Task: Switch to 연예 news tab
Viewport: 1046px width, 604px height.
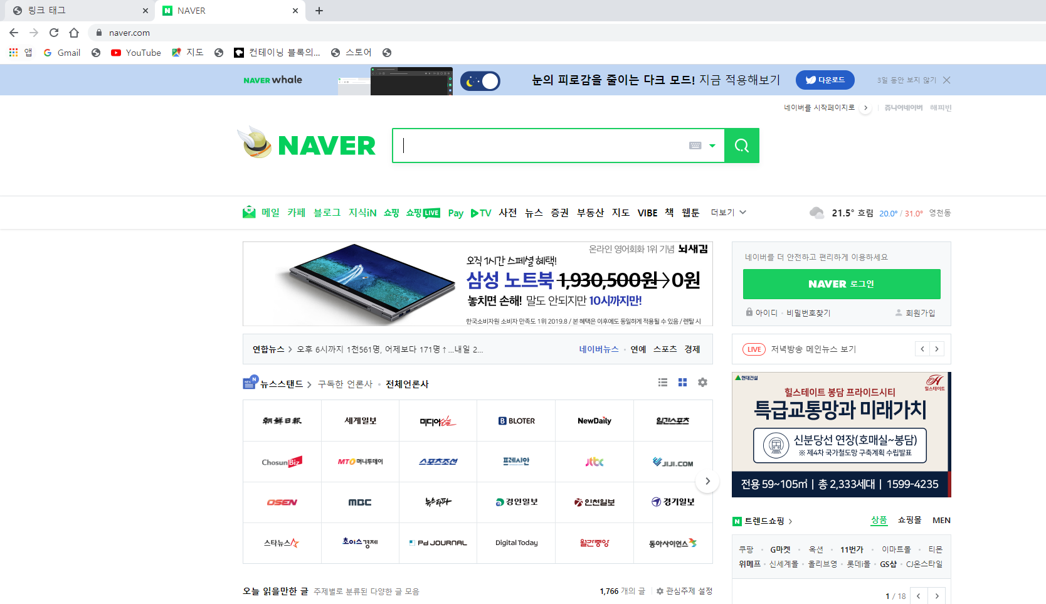Action: (x=638, y=349)
